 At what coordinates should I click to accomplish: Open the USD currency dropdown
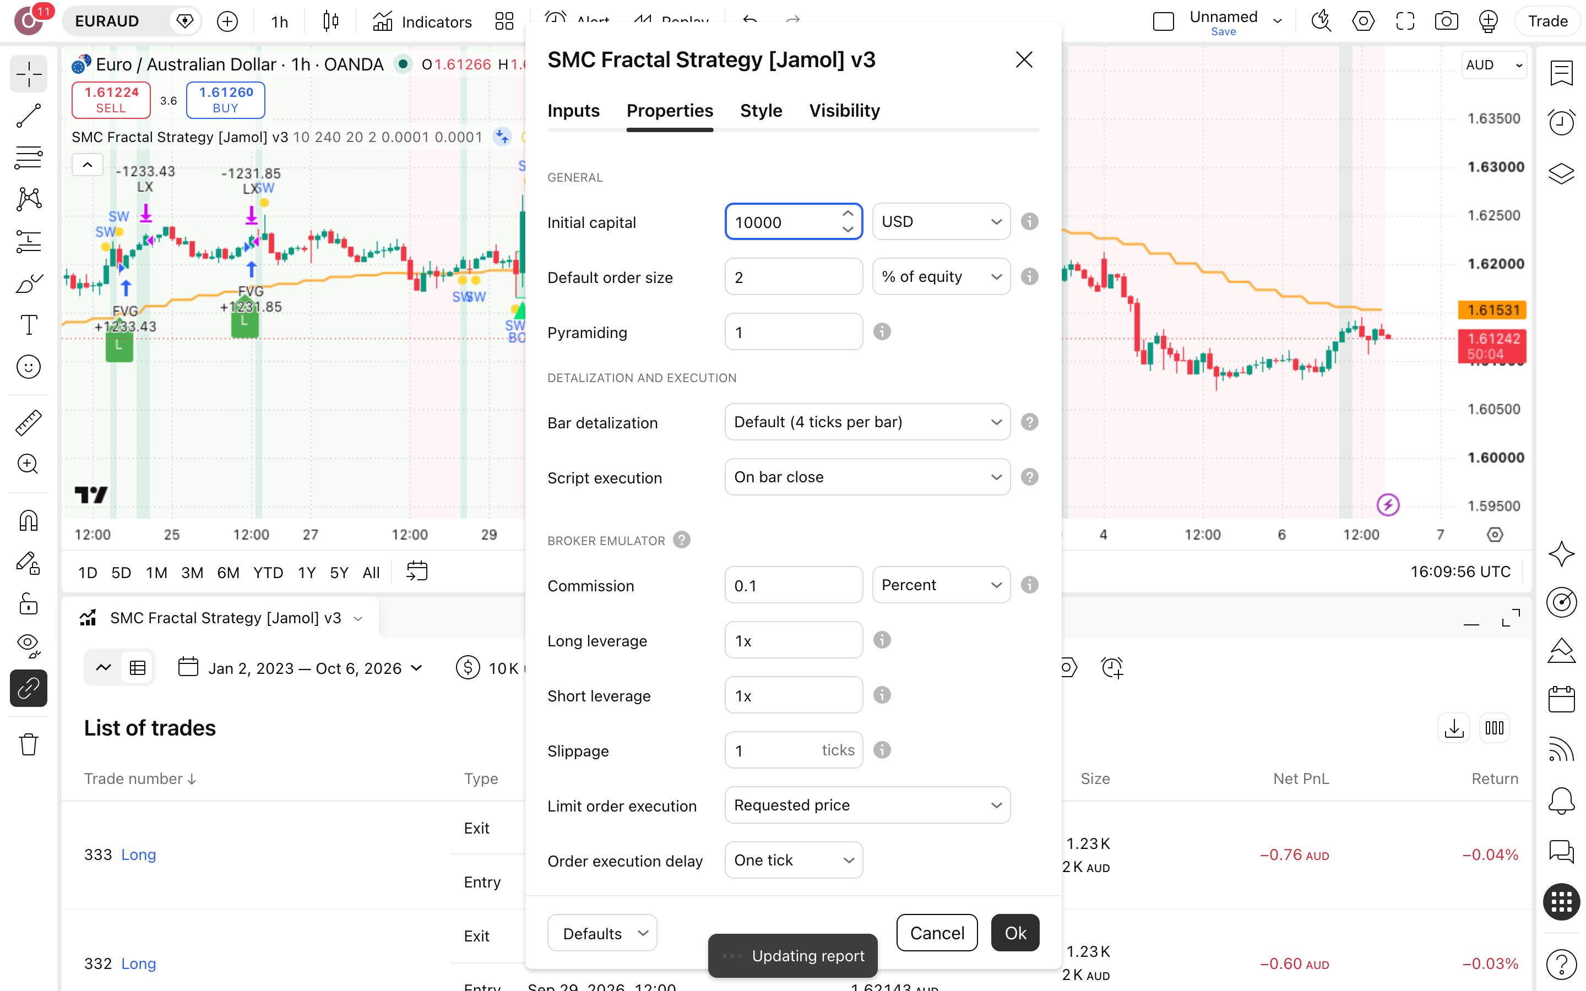click(x=941, y=221)
